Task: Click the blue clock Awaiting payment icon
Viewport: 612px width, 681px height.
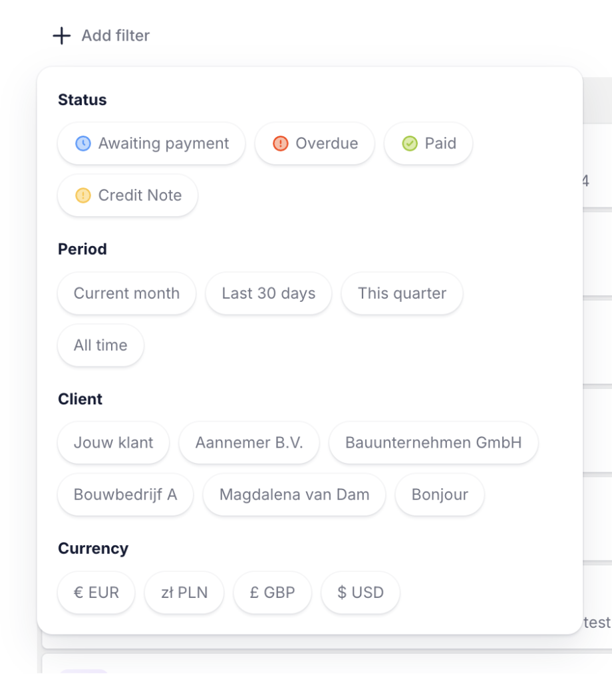Action: pyautogui.click(x=83, y=144)
